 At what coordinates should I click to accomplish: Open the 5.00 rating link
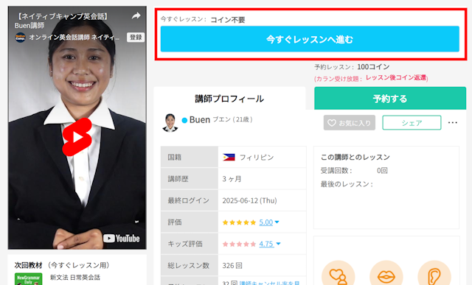[265, 222]
